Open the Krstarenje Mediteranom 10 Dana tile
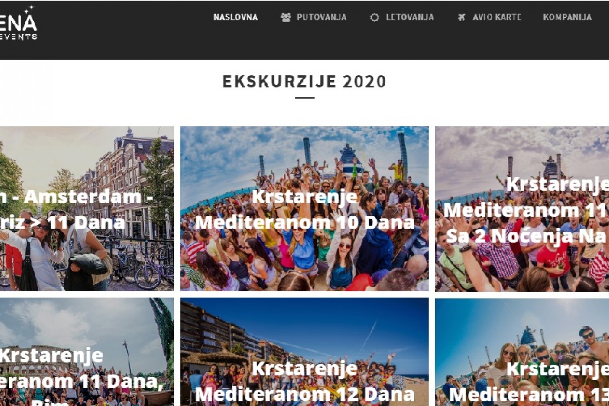Viewport: 609px width, 406px height. pyautogui.click(x=304, y=208)
